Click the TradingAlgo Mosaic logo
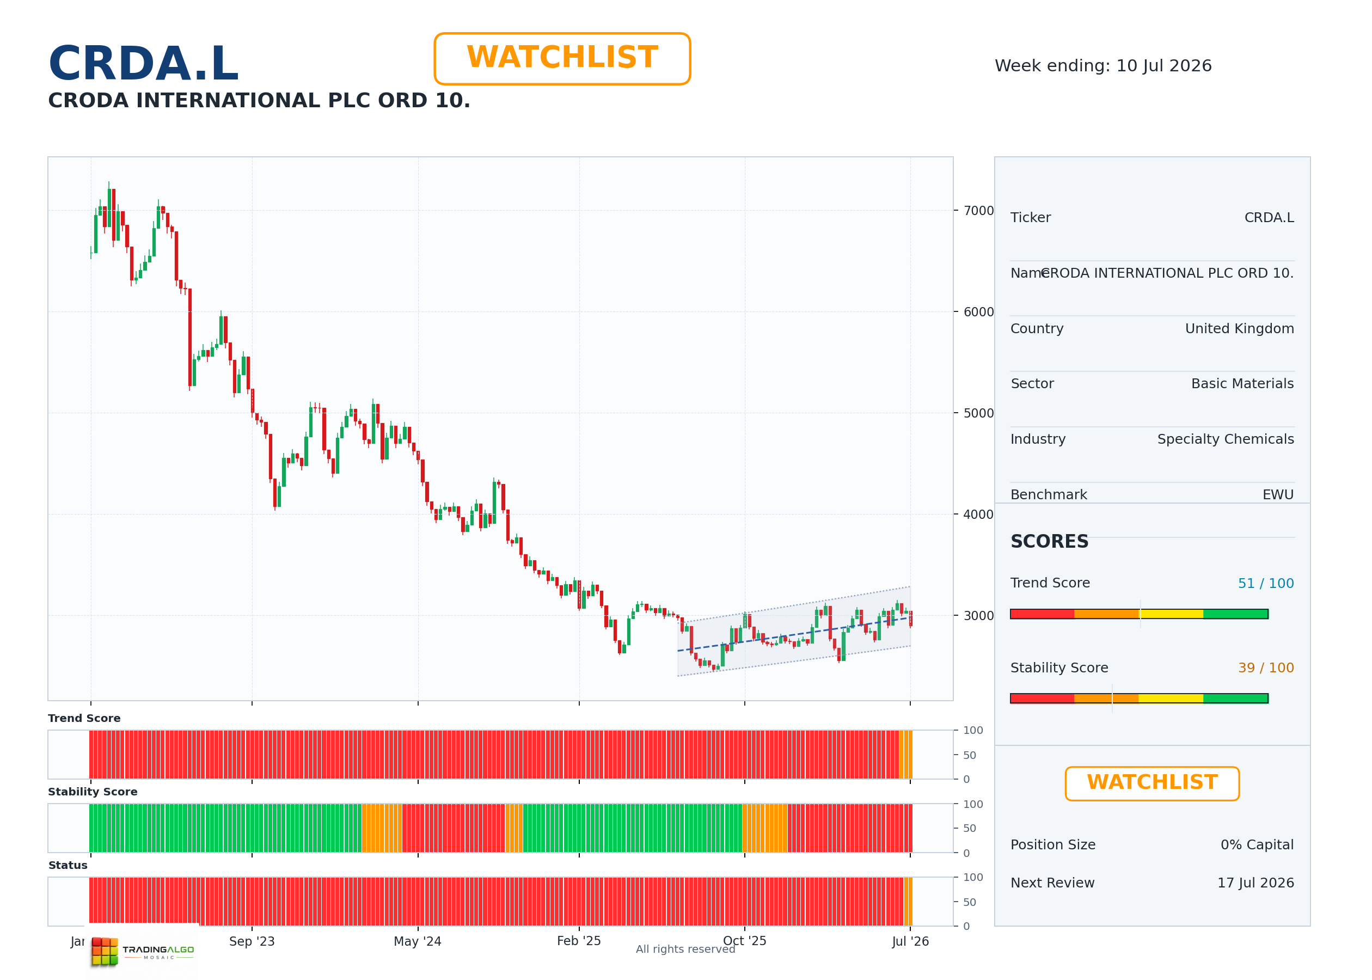 coord(143,951)
